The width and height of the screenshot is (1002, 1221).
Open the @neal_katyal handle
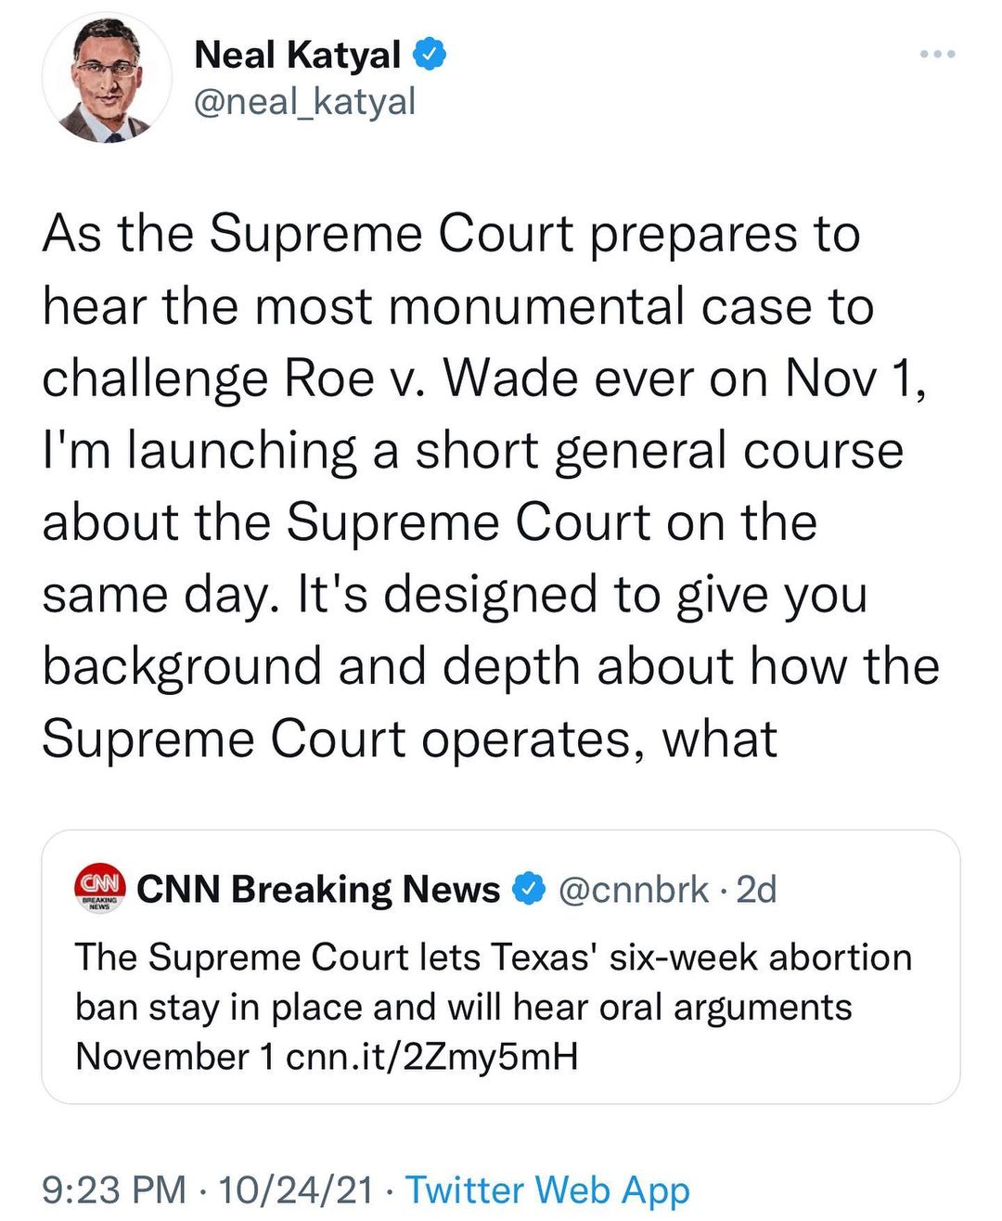tap(304, 101)
